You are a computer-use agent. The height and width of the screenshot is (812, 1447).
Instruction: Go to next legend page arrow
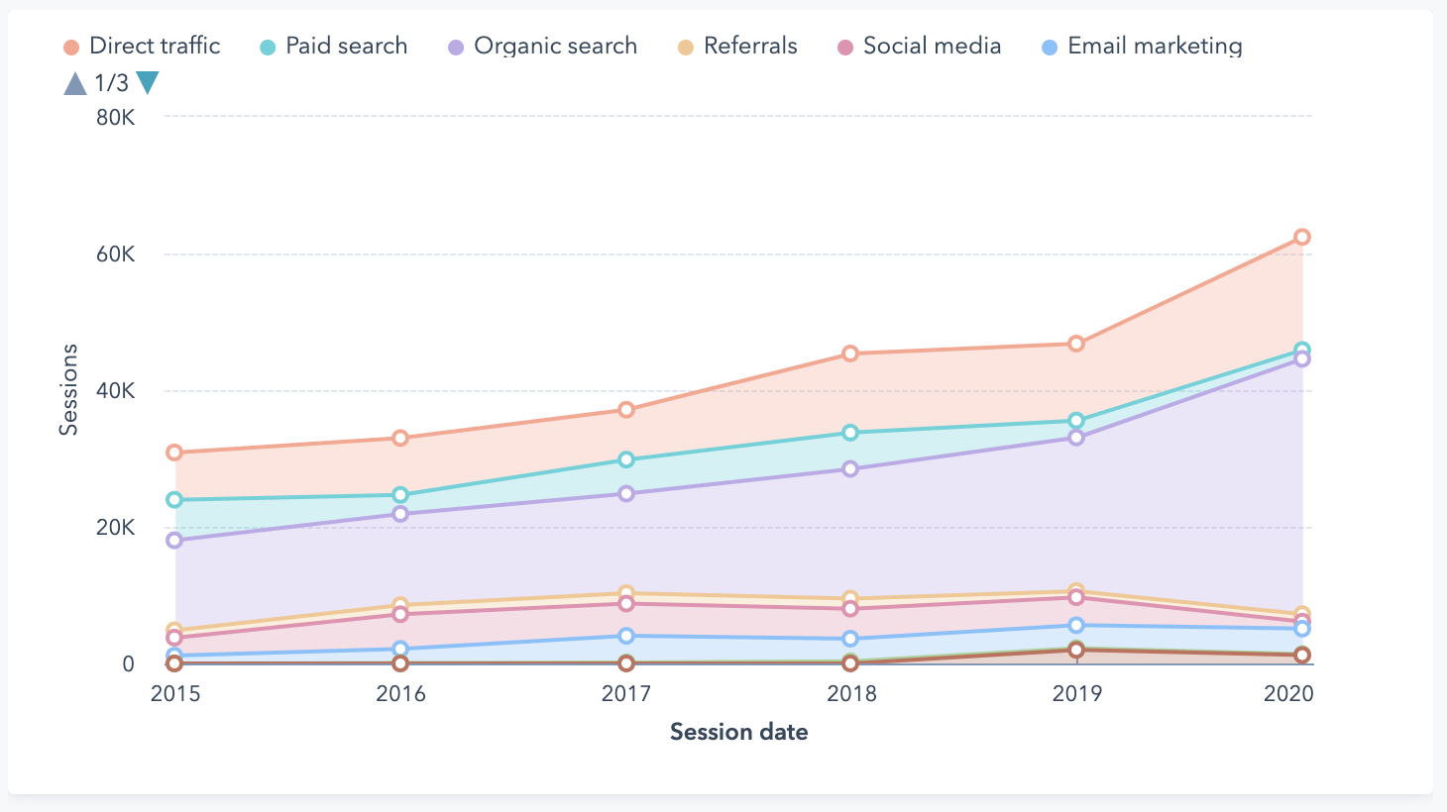coord(148,83)
